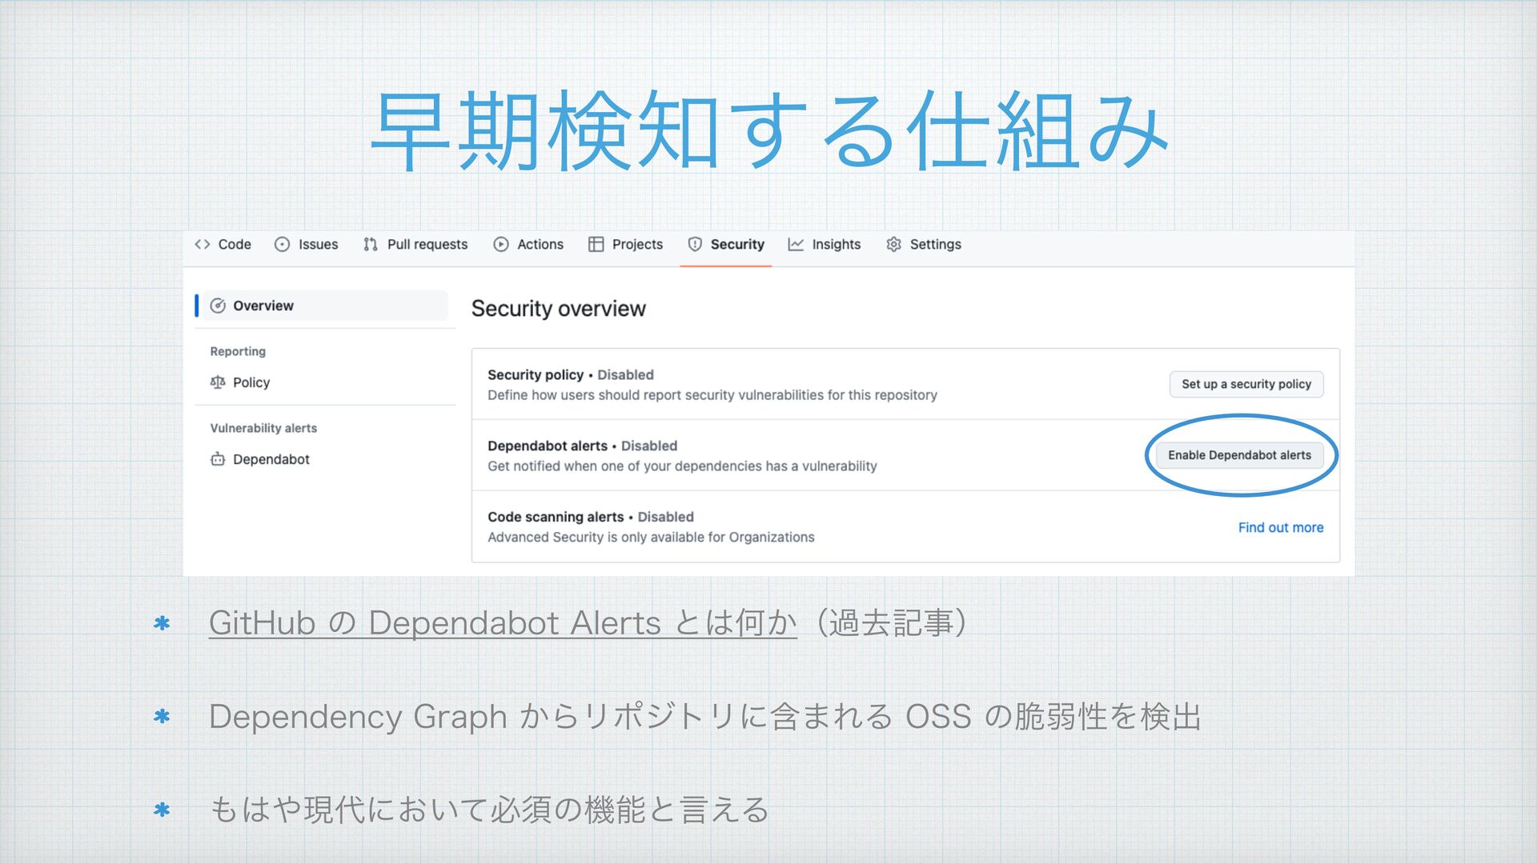Select Overview in the security sidebar
The image size is (1537, 864).
(323, 306)
